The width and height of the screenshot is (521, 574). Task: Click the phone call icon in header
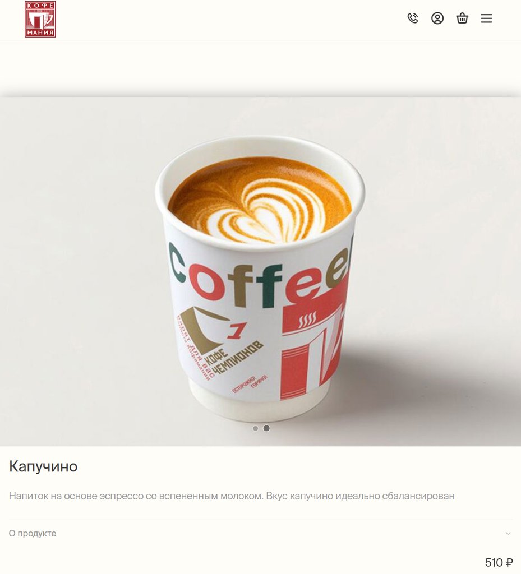[x=413, y=18]
